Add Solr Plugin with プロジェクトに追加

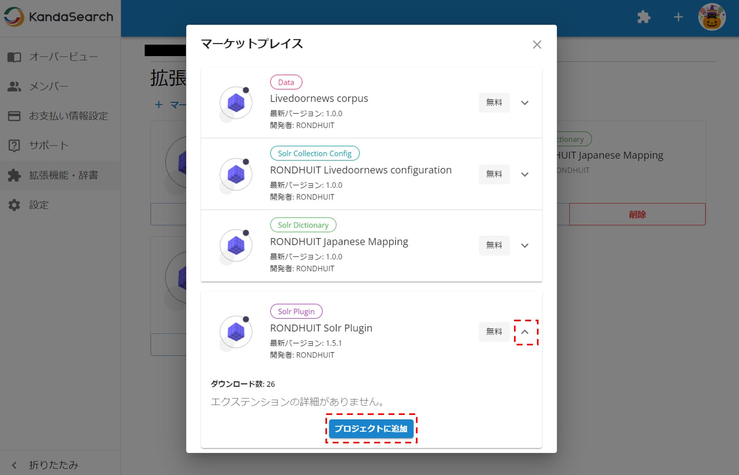(x=371, y=429)
